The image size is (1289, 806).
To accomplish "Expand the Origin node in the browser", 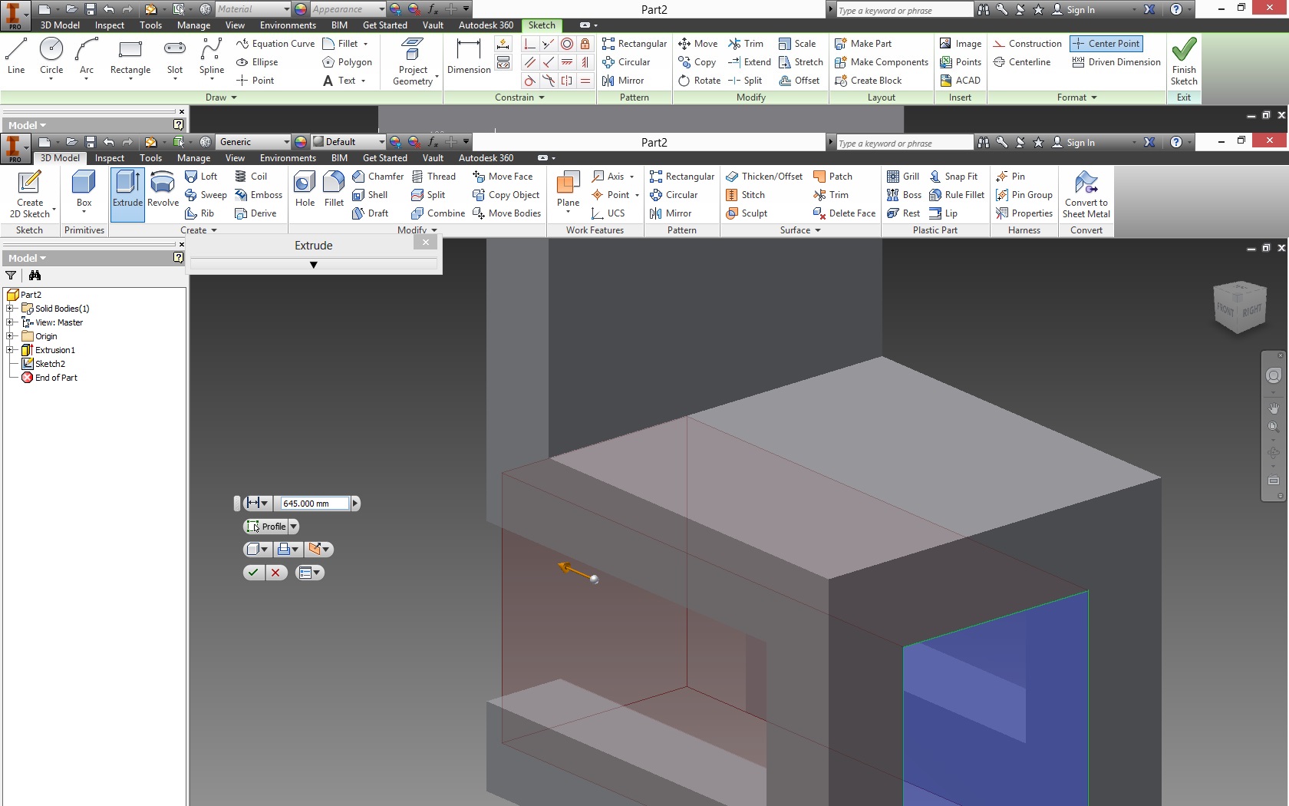I will (x=10, y=335).
